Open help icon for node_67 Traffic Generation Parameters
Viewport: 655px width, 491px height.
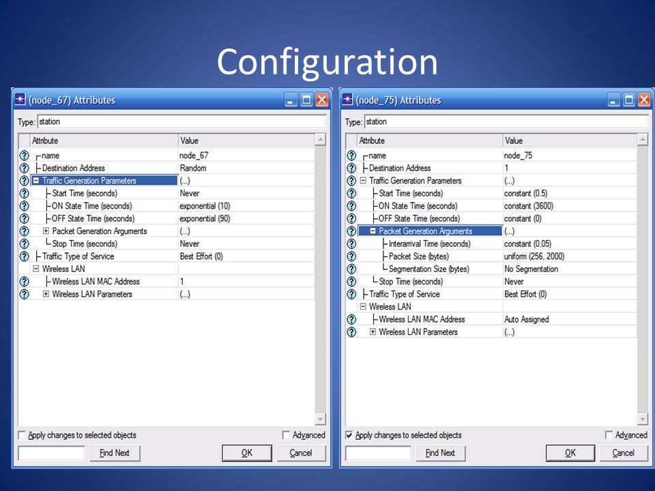click(25, 181)
